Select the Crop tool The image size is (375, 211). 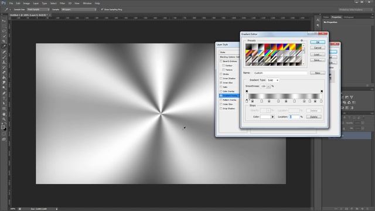[x=4, y=42]
